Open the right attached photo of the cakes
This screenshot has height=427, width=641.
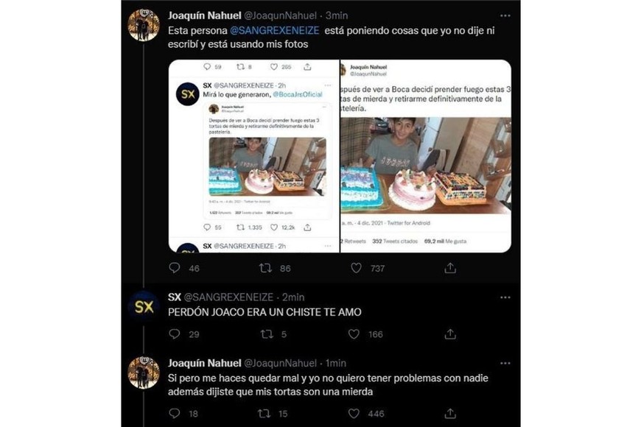(425, 156)
